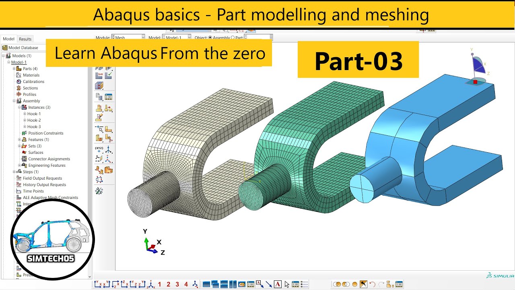This screenshot has height=290, width=515.
Task: Switch to the Model tab
Action: pyautogui.click(x=8, y=39)
